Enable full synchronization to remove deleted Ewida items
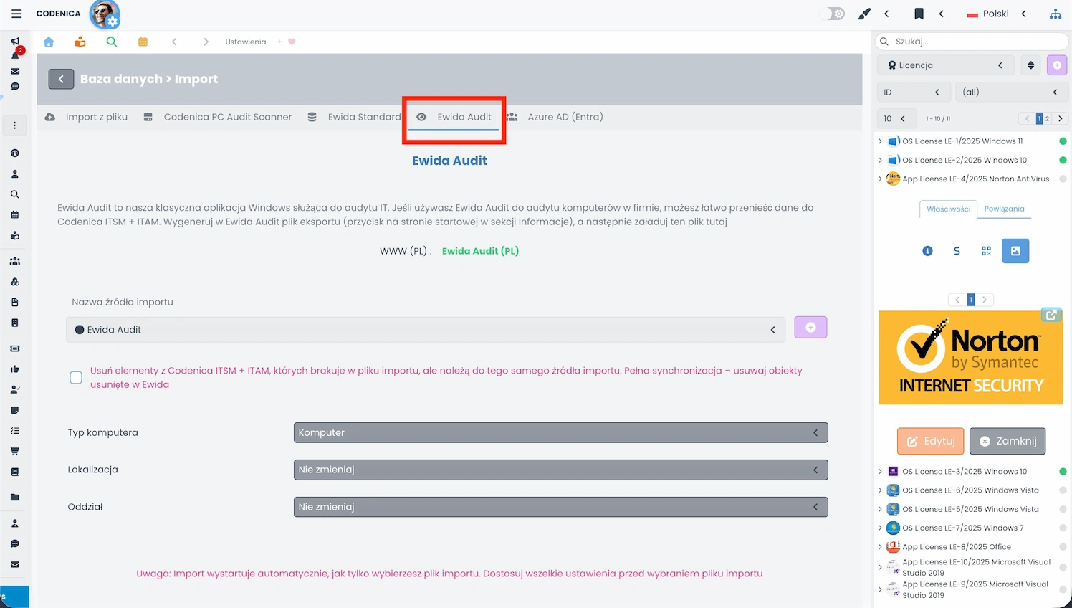The width and height of the screenshot is (1072, 608). coord(75,377)
